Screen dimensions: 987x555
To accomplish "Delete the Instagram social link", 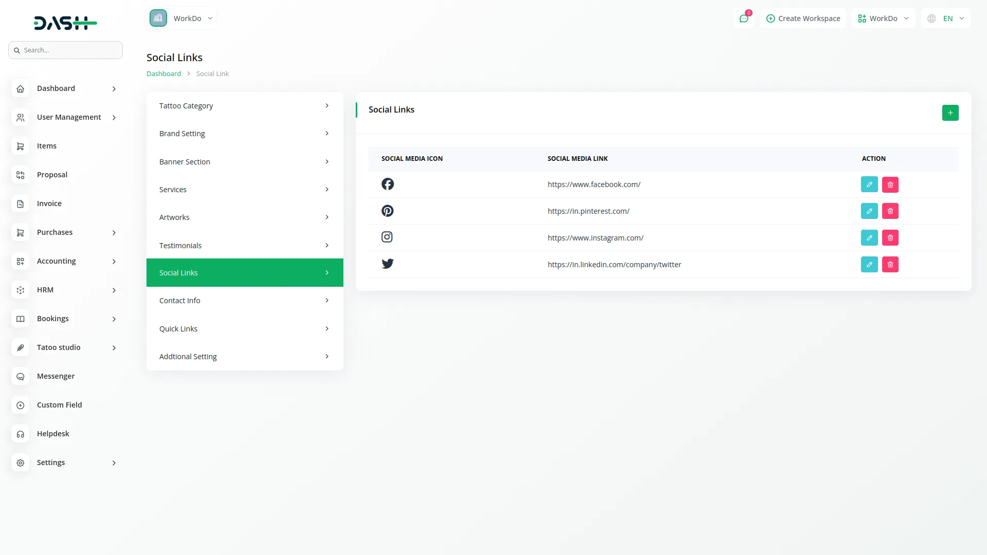I will pyautogui.click(x=890, y=237).
